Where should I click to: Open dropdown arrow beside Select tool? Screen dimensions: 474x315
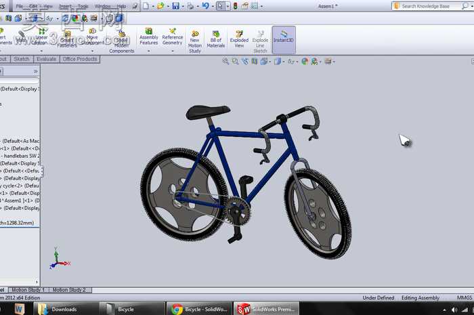pos(228,6)
